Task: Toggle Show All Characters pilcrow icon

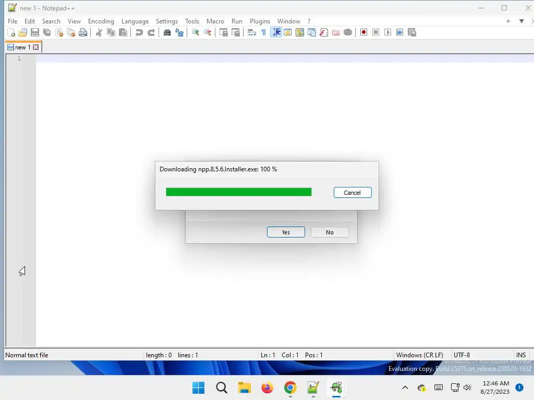Action: tap(263, 32)
